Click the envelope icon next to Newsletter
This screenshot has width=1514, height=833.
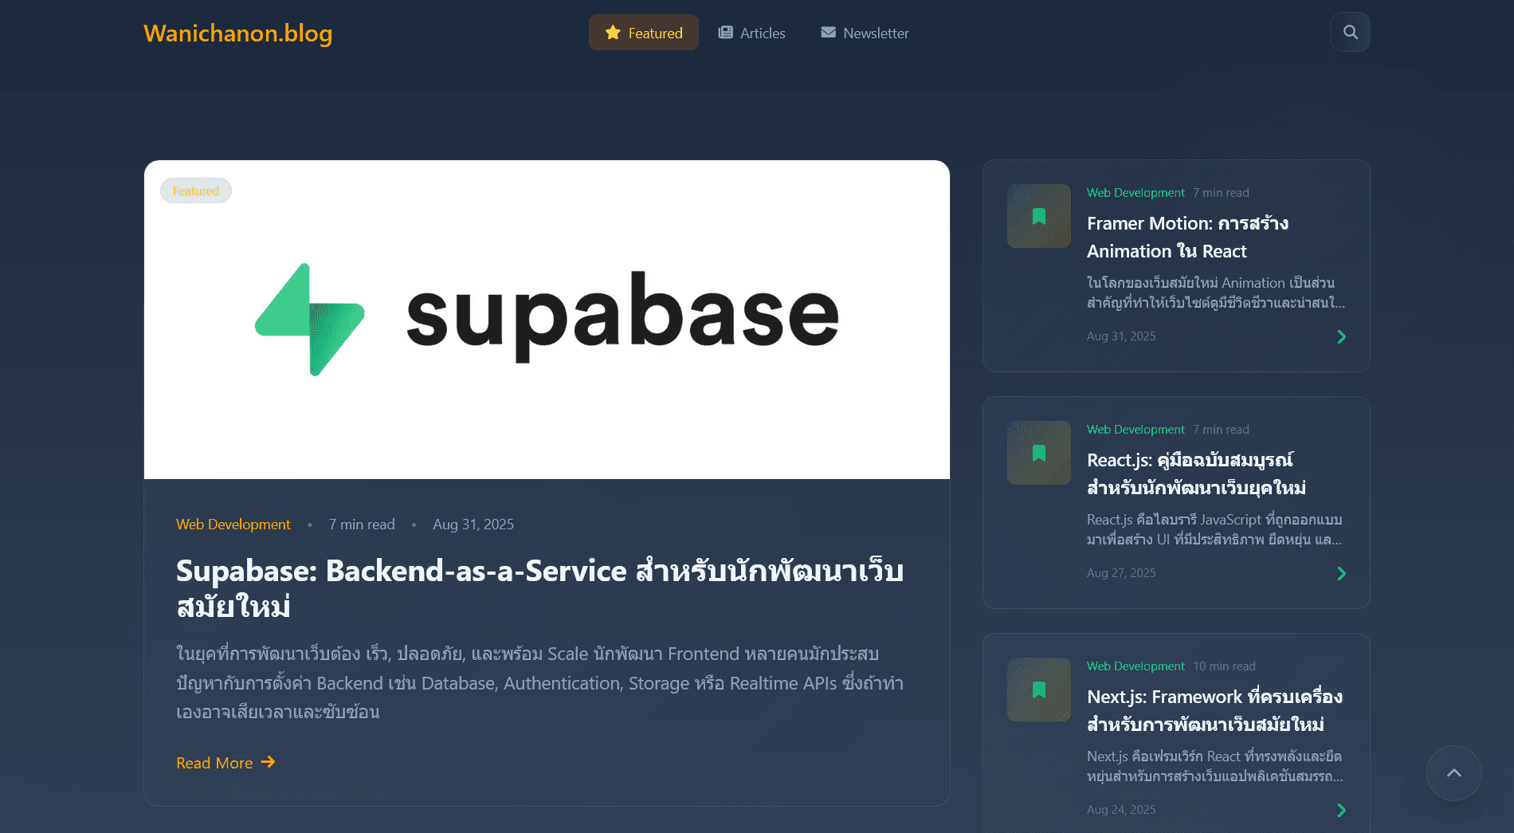[x=828, y=33]
